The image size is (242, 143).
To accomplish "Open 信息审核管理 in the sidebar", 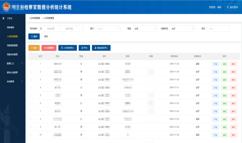I will (12, 54).
